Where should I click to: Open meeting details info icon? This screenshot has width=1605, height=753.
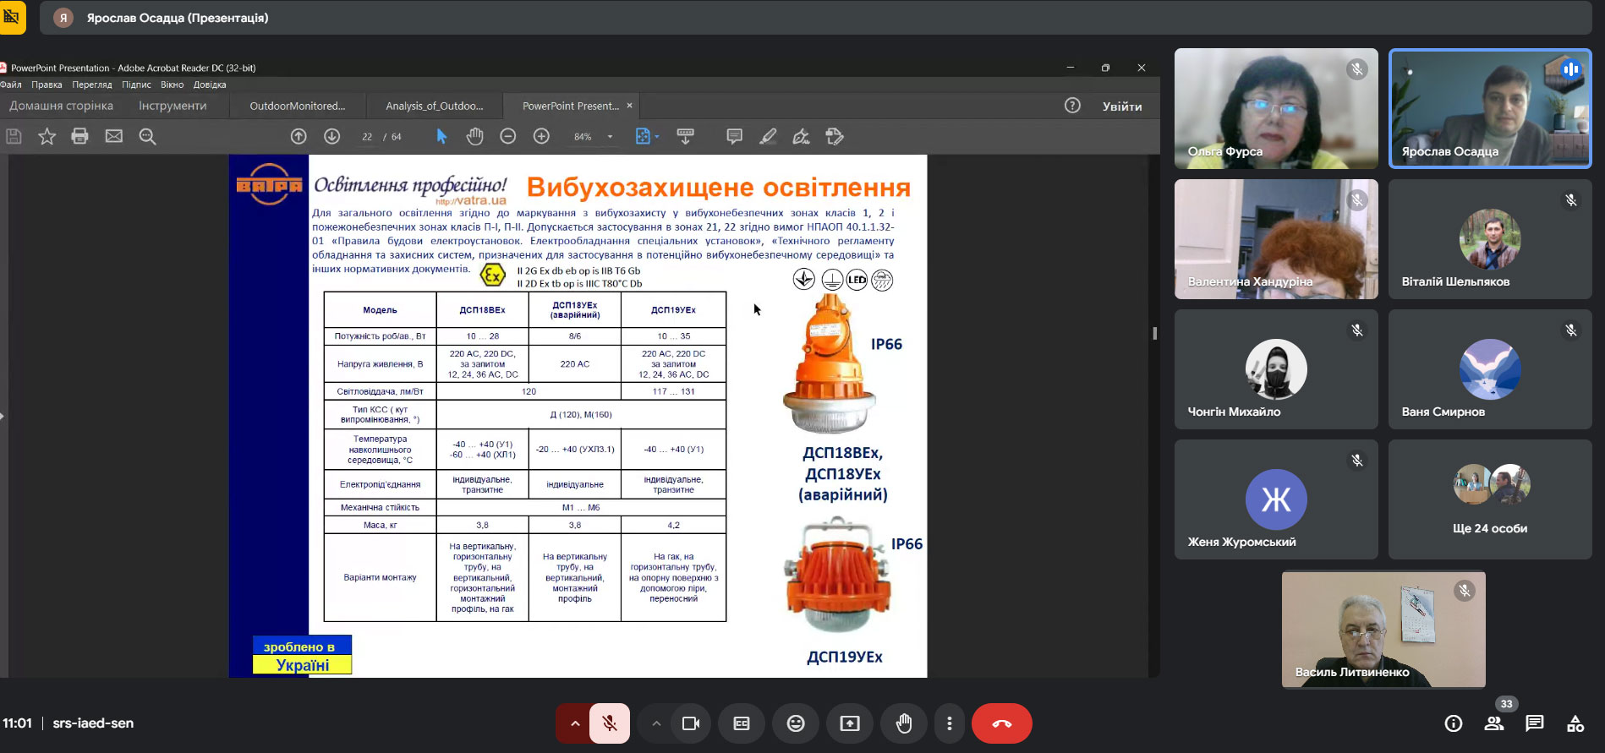1454,723
